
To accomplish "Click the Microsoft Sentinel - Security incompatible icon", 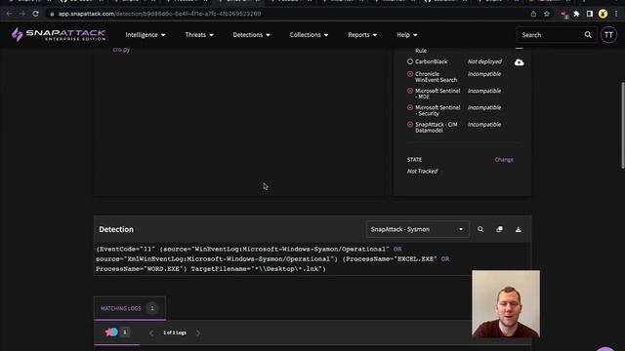I will pyautogui.click(x=410, y=107).
